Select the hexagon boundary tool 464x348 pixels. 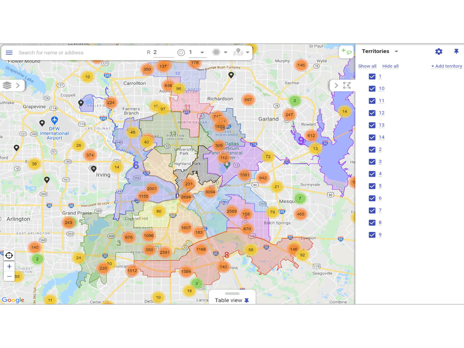click(x=216, y=52)
